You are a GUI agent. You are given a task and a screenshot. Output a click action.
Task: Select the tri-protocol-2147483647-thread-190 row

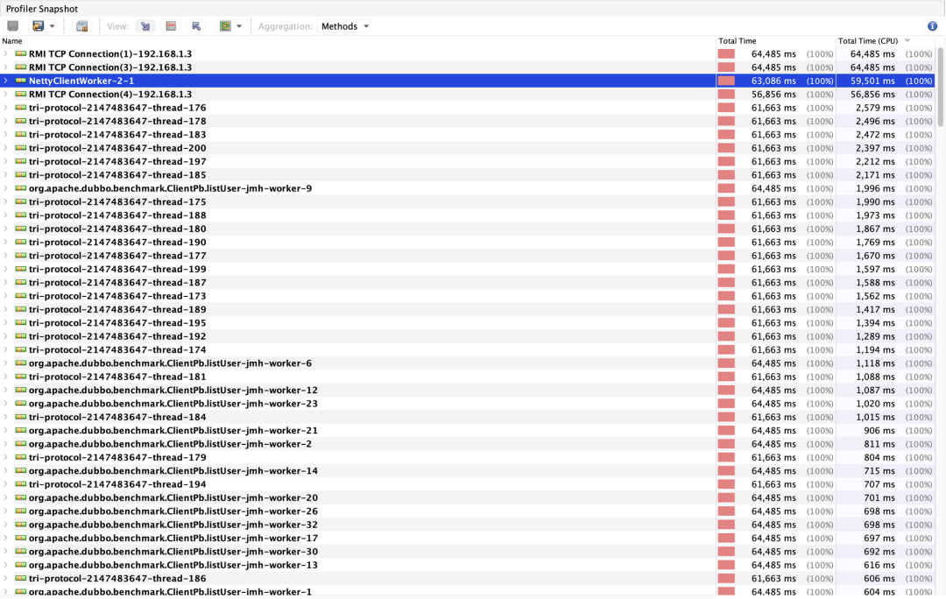click(468, 242)
